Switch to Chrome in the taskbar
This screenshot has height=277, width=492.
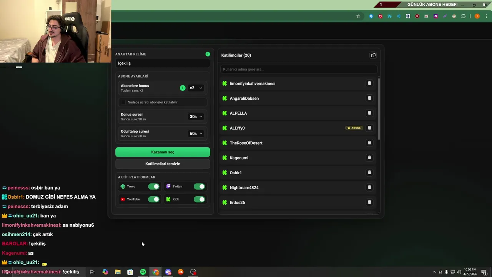156,272
